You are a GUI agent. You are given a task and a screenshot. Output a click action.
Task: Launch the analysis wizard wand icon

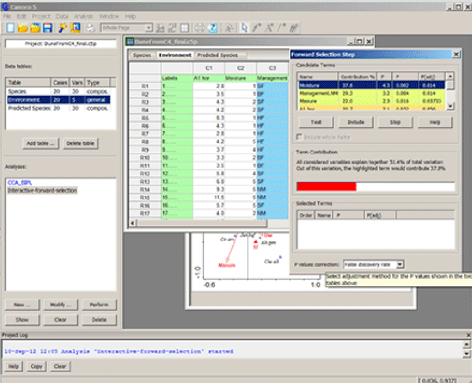point(63,28)
